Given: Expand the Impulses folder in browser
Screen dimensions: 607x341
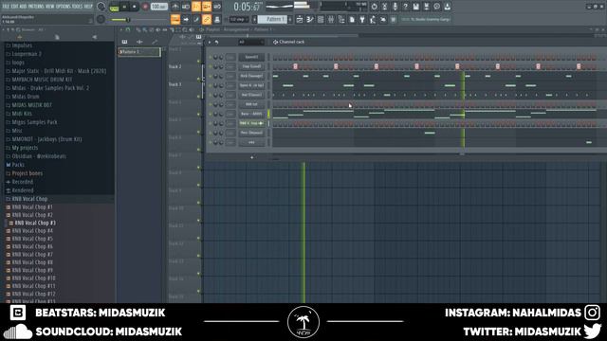Looking at the screenshot, I should pyautogui.click(x=22, y=45).
